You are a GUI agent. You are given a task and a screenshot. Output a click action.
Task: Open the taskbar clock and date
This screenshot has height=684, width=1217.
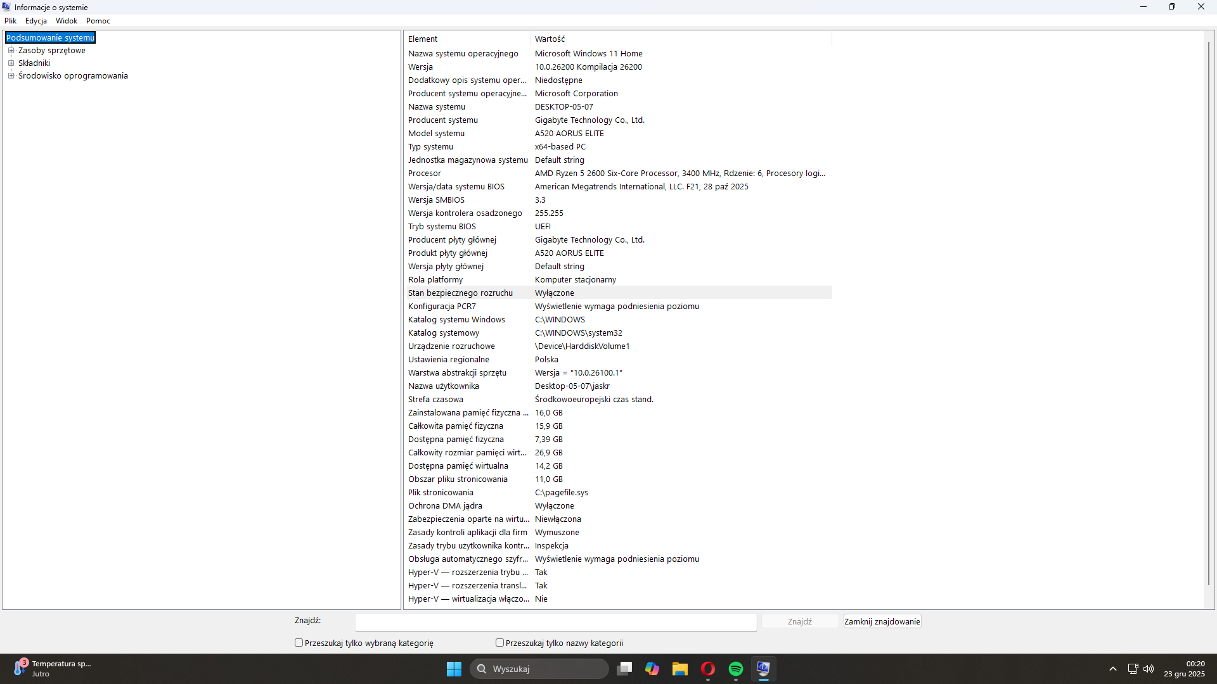pos(1184,669)
